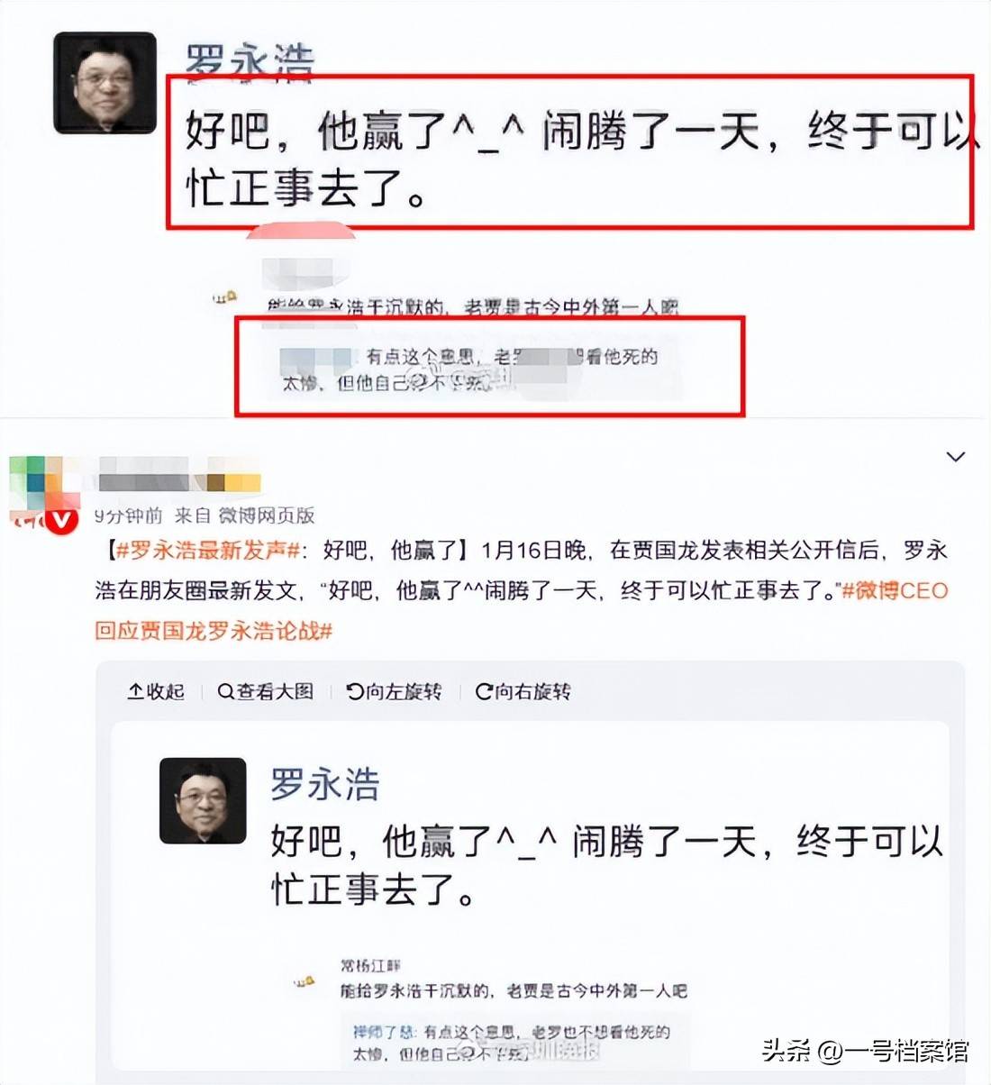Click 罗永浩 avatar in top screenshot
This screenshot has width=991, height=1085.
(105, 83)
